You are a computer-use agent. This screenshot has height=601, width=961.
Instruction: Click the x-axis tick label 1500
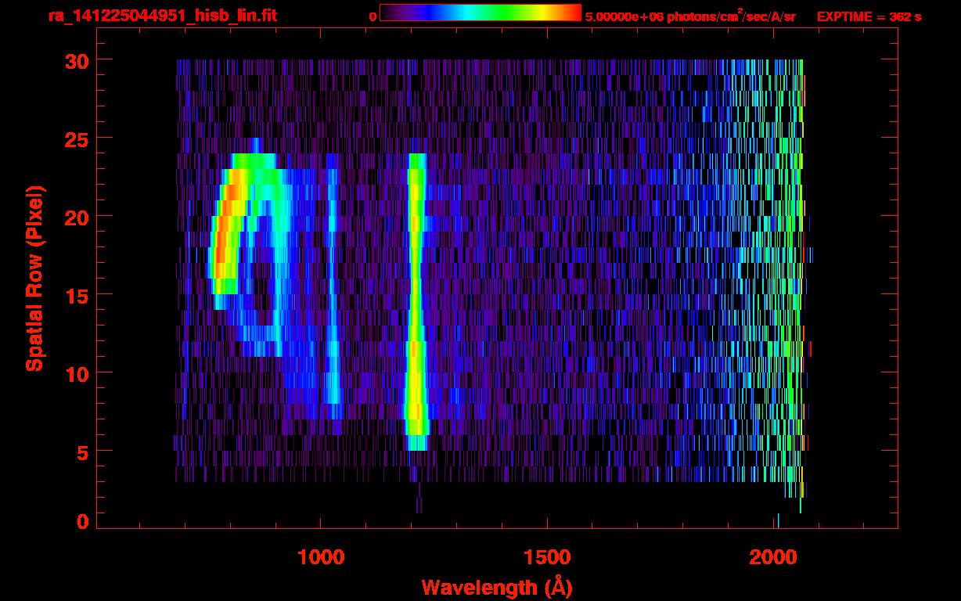(547, 557)
